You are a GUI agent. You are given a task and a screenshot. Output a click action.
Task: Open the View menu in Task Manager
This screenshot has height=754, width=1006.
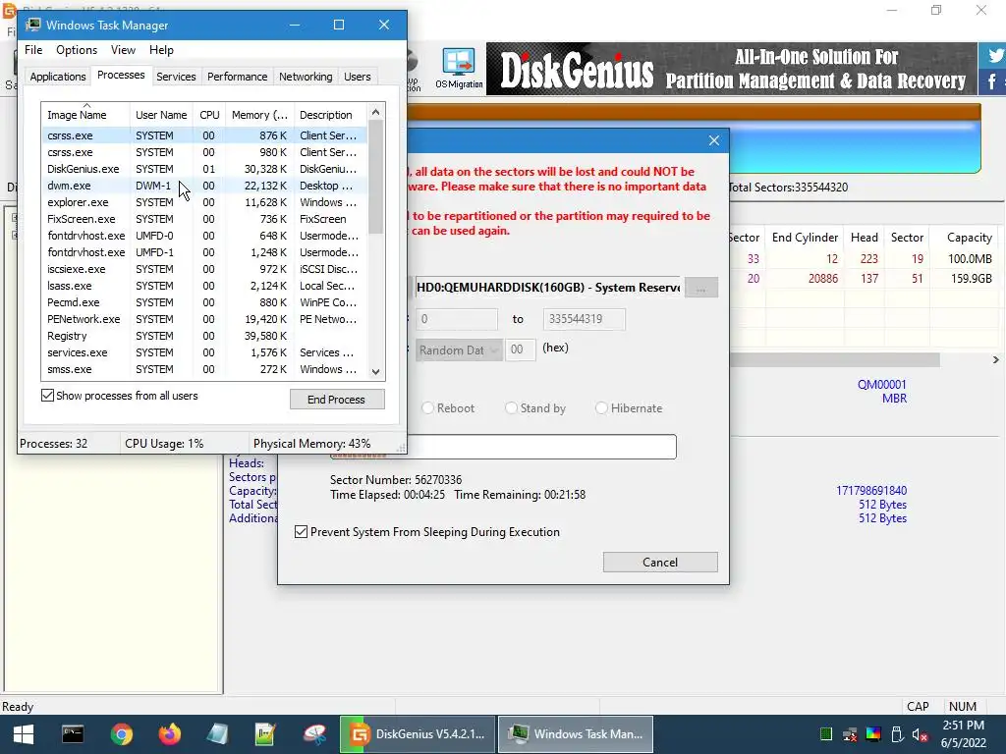(x=123, y=50)
